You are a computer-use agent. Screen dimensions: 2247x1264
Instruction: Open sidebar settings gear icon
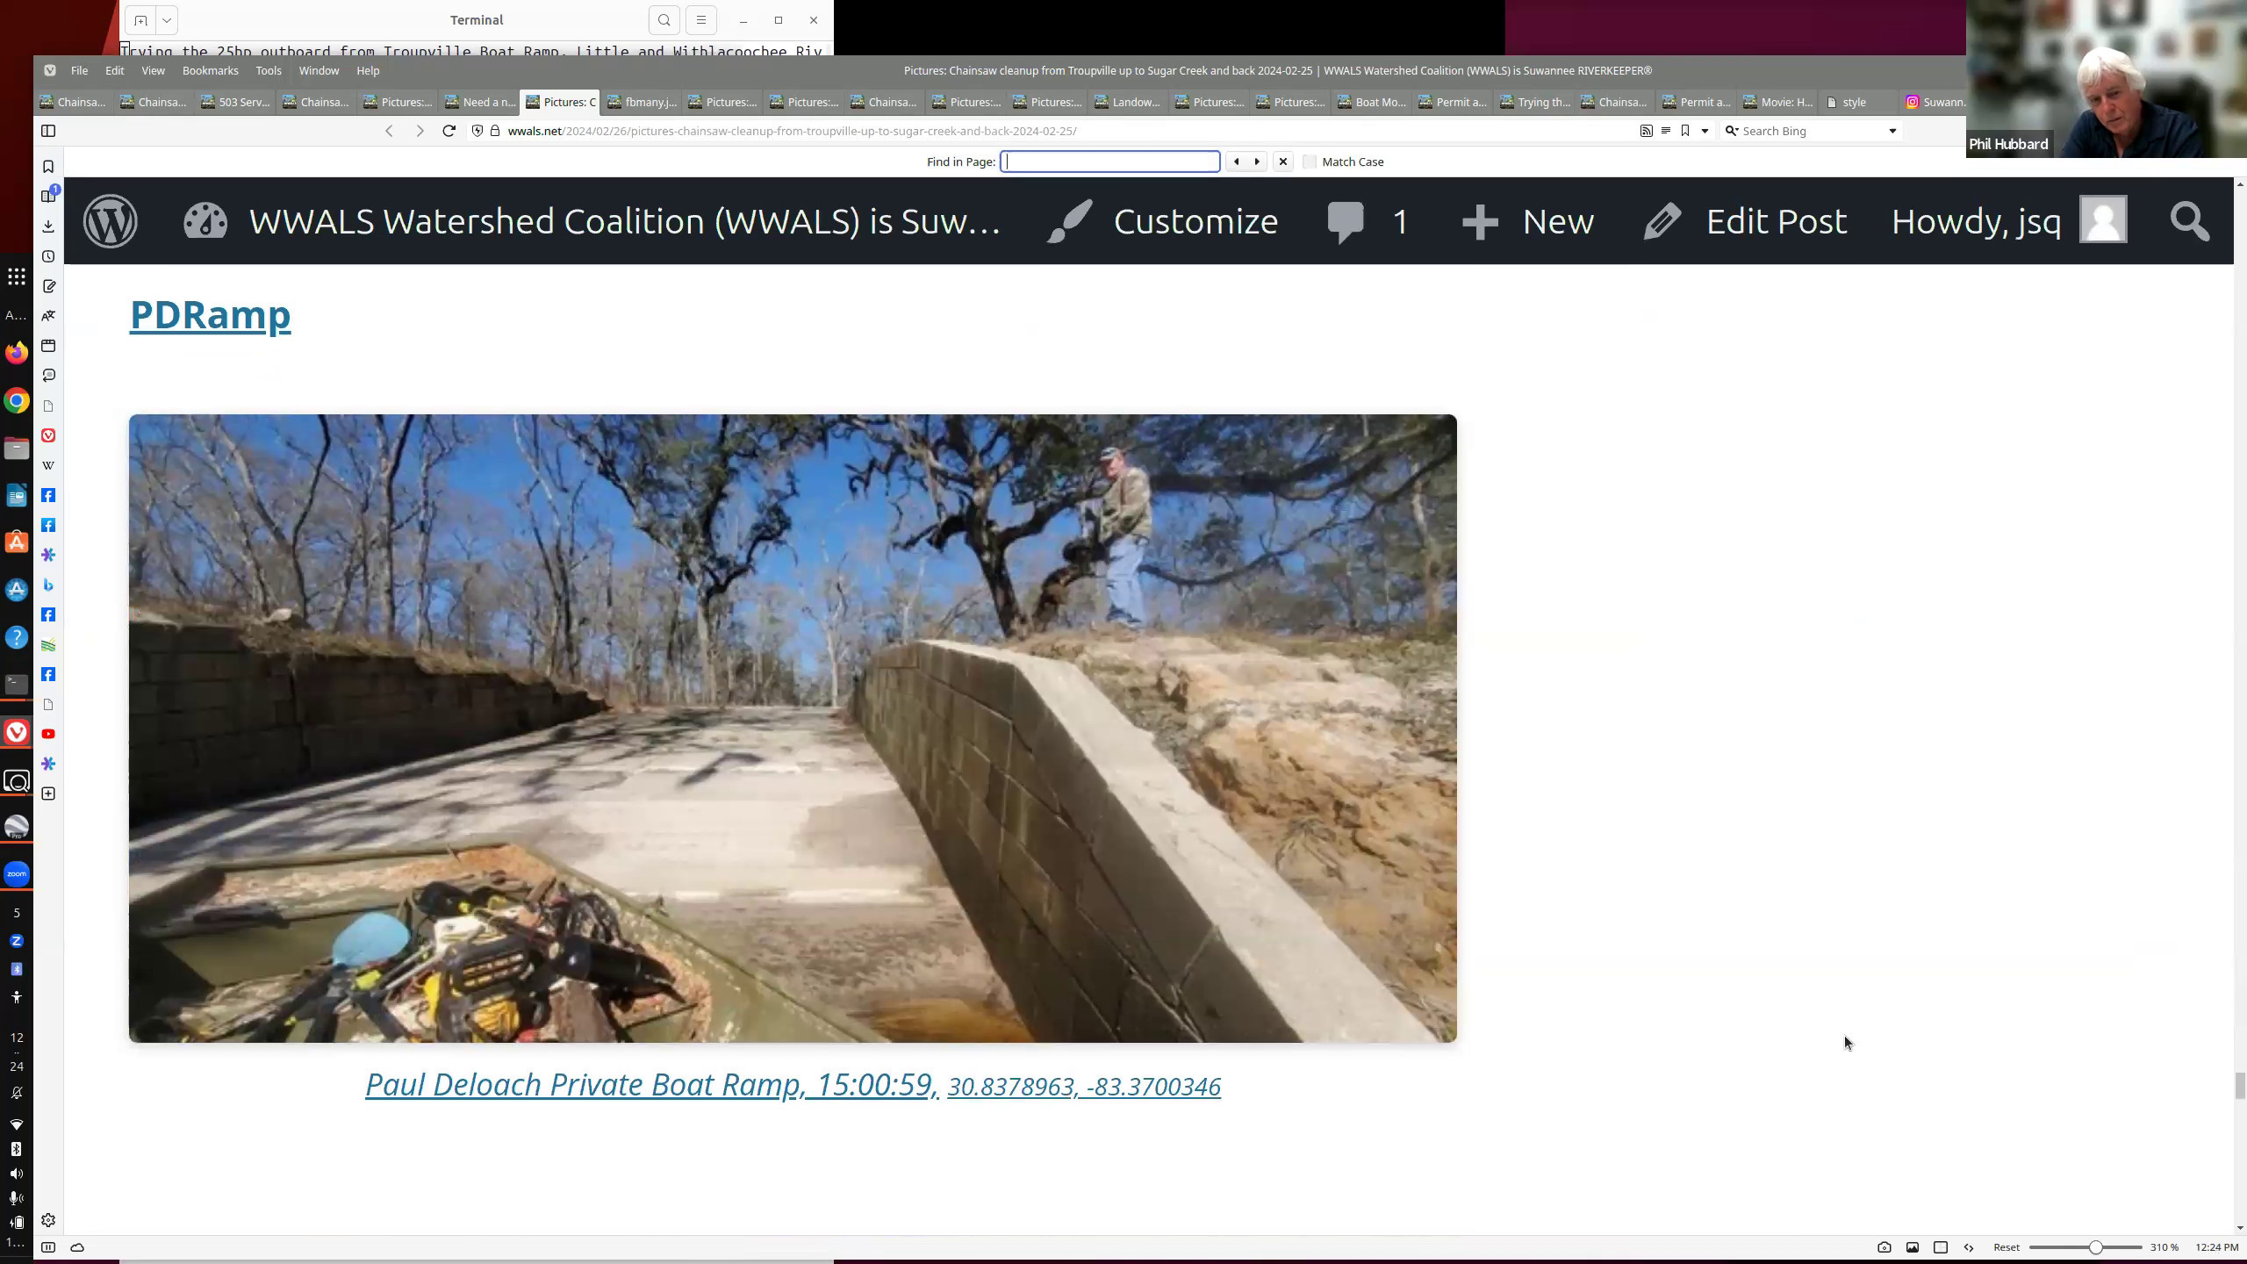(48, 1221)
